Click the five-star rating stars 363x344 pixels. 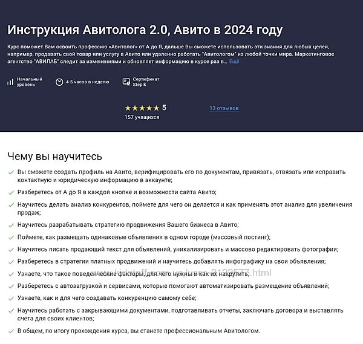[x=142, y=108]
